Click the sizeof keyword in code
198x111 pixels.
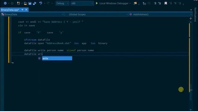pos(71,50)
